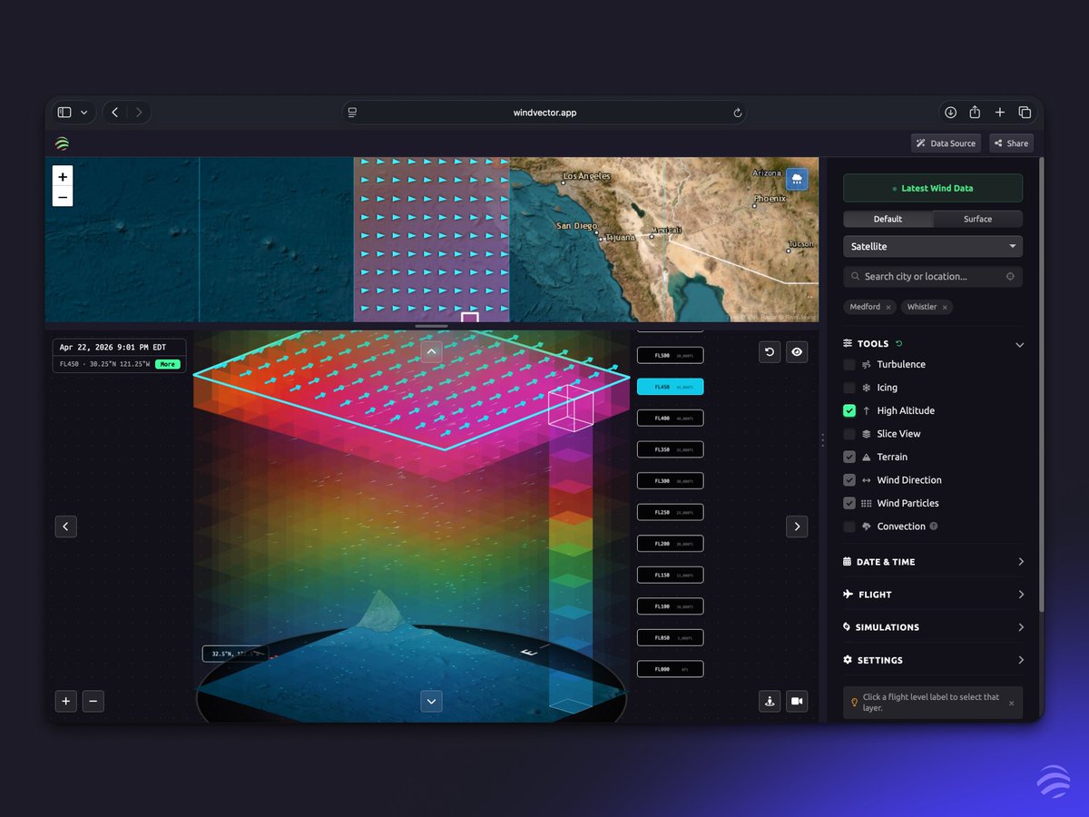Image resolution: width=1089 pixels, height=817 pixels.
Task: Select the FL300 flight level
Action: (x=670, y=480)
